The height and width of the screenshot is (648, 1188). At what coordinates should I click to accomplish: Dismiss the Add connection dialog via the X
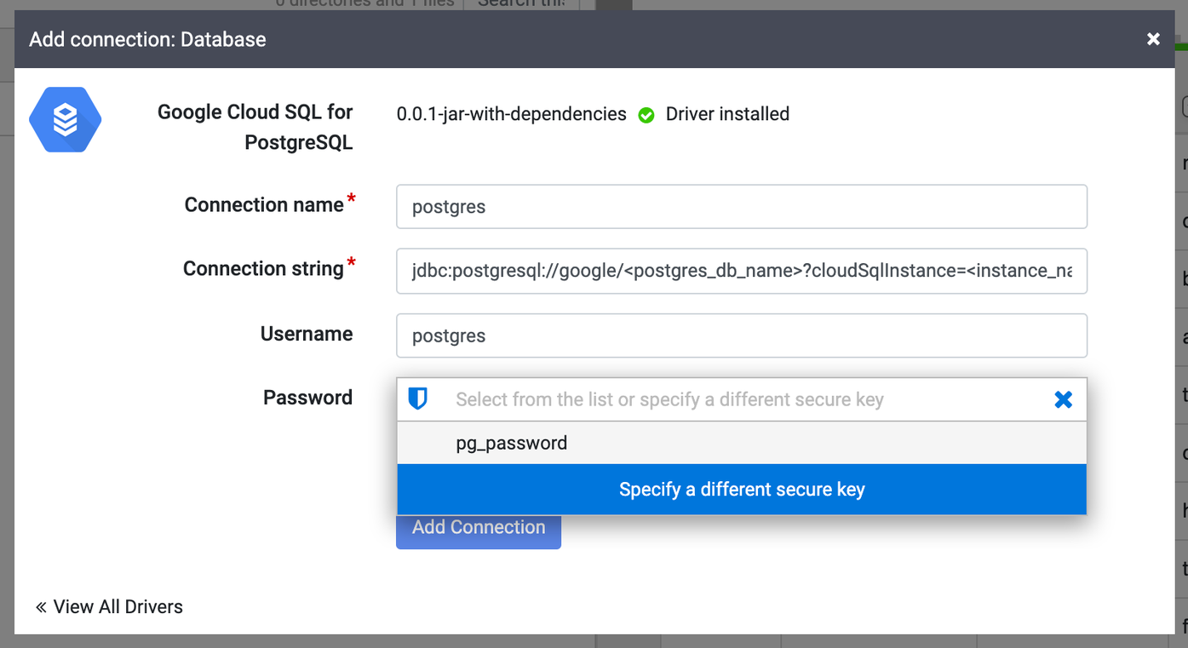tap(1152, 38)
